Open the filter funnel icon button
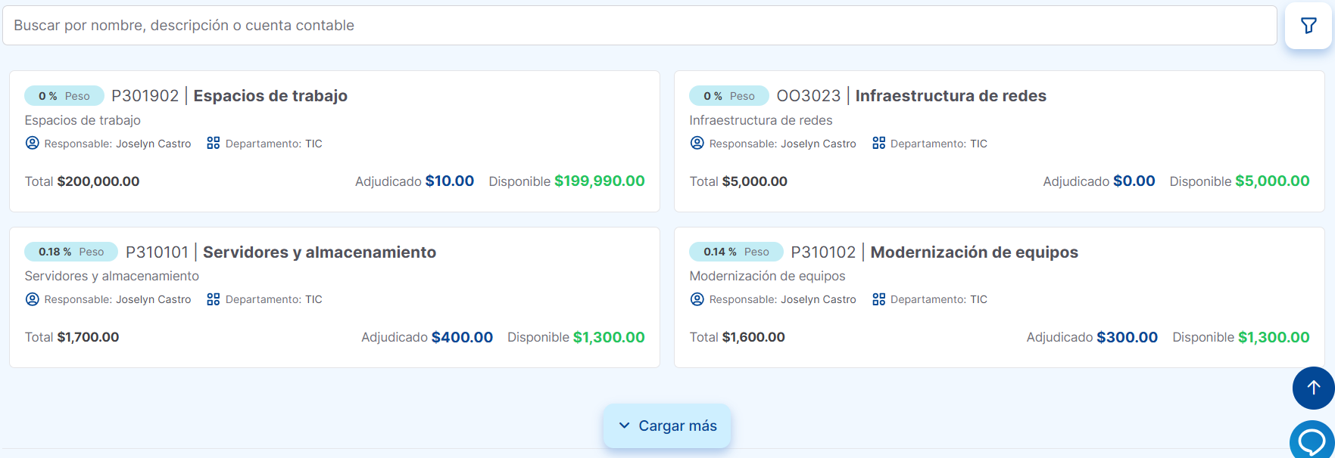This screenshot has width=1335, height=458. click(x=1308, y=26)
